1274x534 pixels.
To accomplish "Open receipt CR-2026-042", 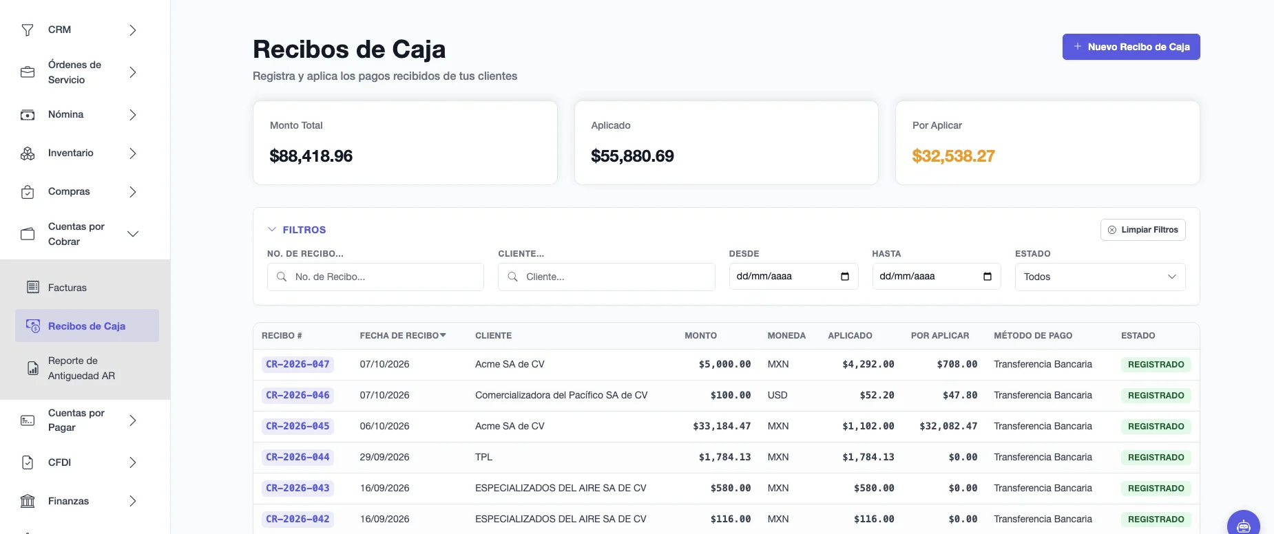I will [297, 519].
